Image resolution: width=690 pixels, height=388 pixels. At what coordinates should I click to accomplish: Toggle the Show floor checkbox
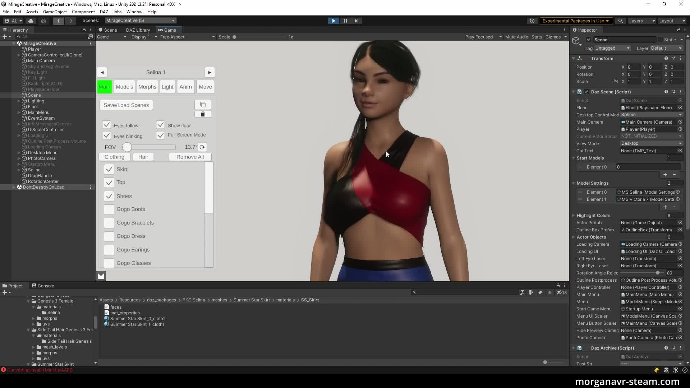point(160,125)
